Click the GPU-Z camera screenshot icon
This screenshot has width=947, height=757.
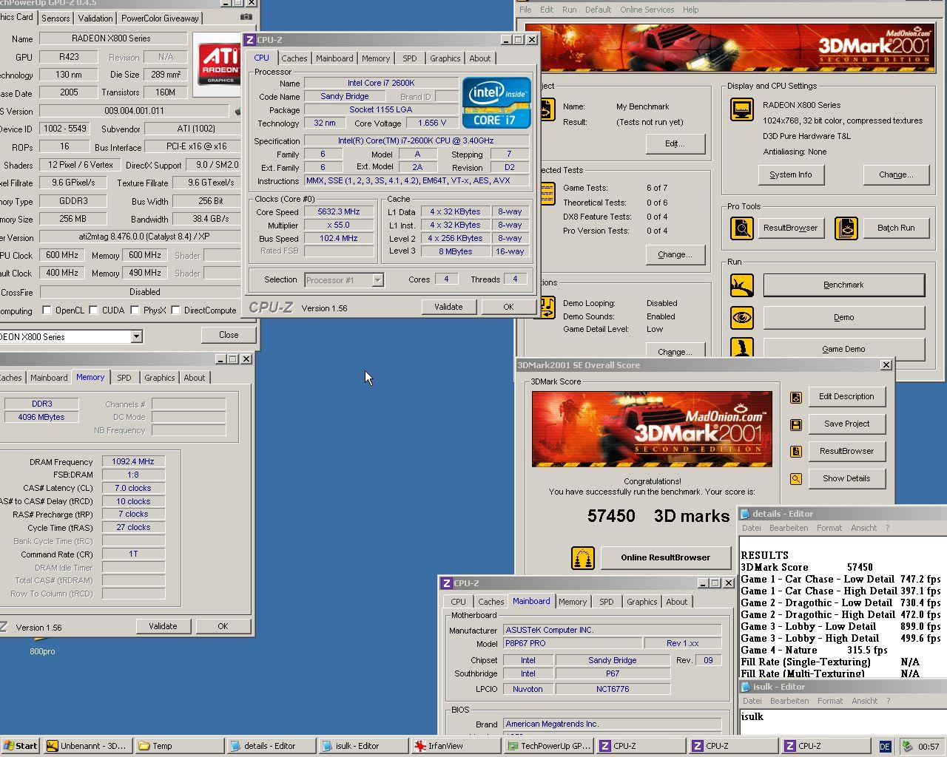[246, 17]
